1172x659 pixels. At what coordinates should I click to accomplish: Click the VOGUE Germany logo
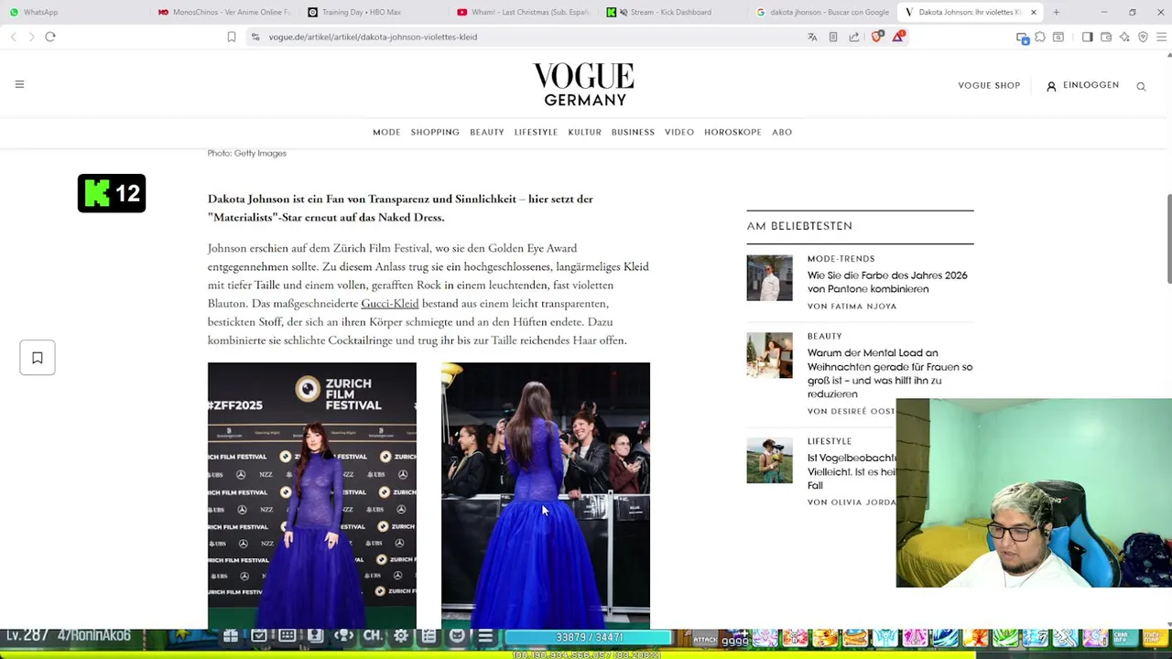(583, 85)
